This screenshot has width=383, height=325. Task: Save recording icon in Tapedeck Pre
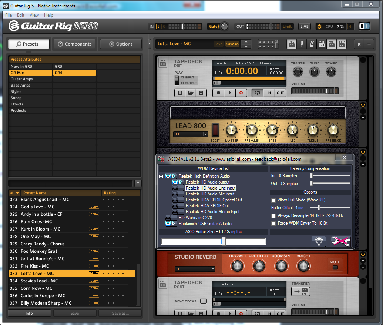coord(201,93)
